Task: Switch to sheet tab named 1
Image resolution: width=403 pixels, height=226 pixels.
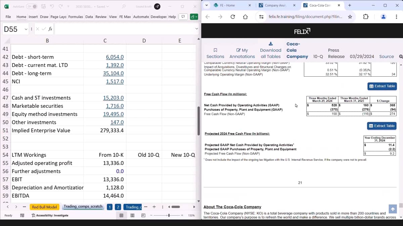Action: (x=109, y=207)
